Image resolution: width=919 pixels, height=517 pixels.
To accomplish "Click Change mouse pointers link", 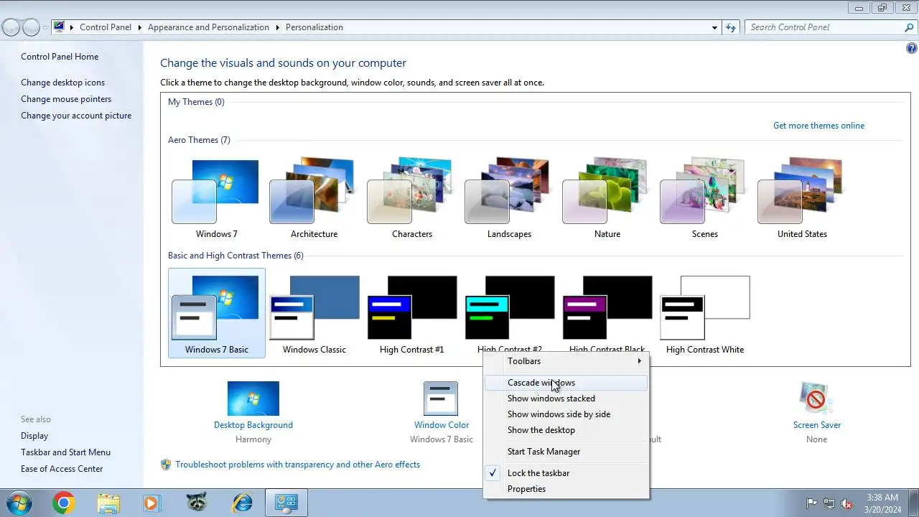I will (66, 99).
